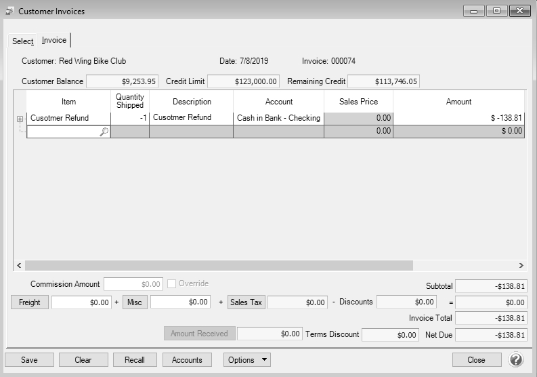Screen dimensions: 537x377
Task: Open the help question mark icon
Action: point(516,359)
